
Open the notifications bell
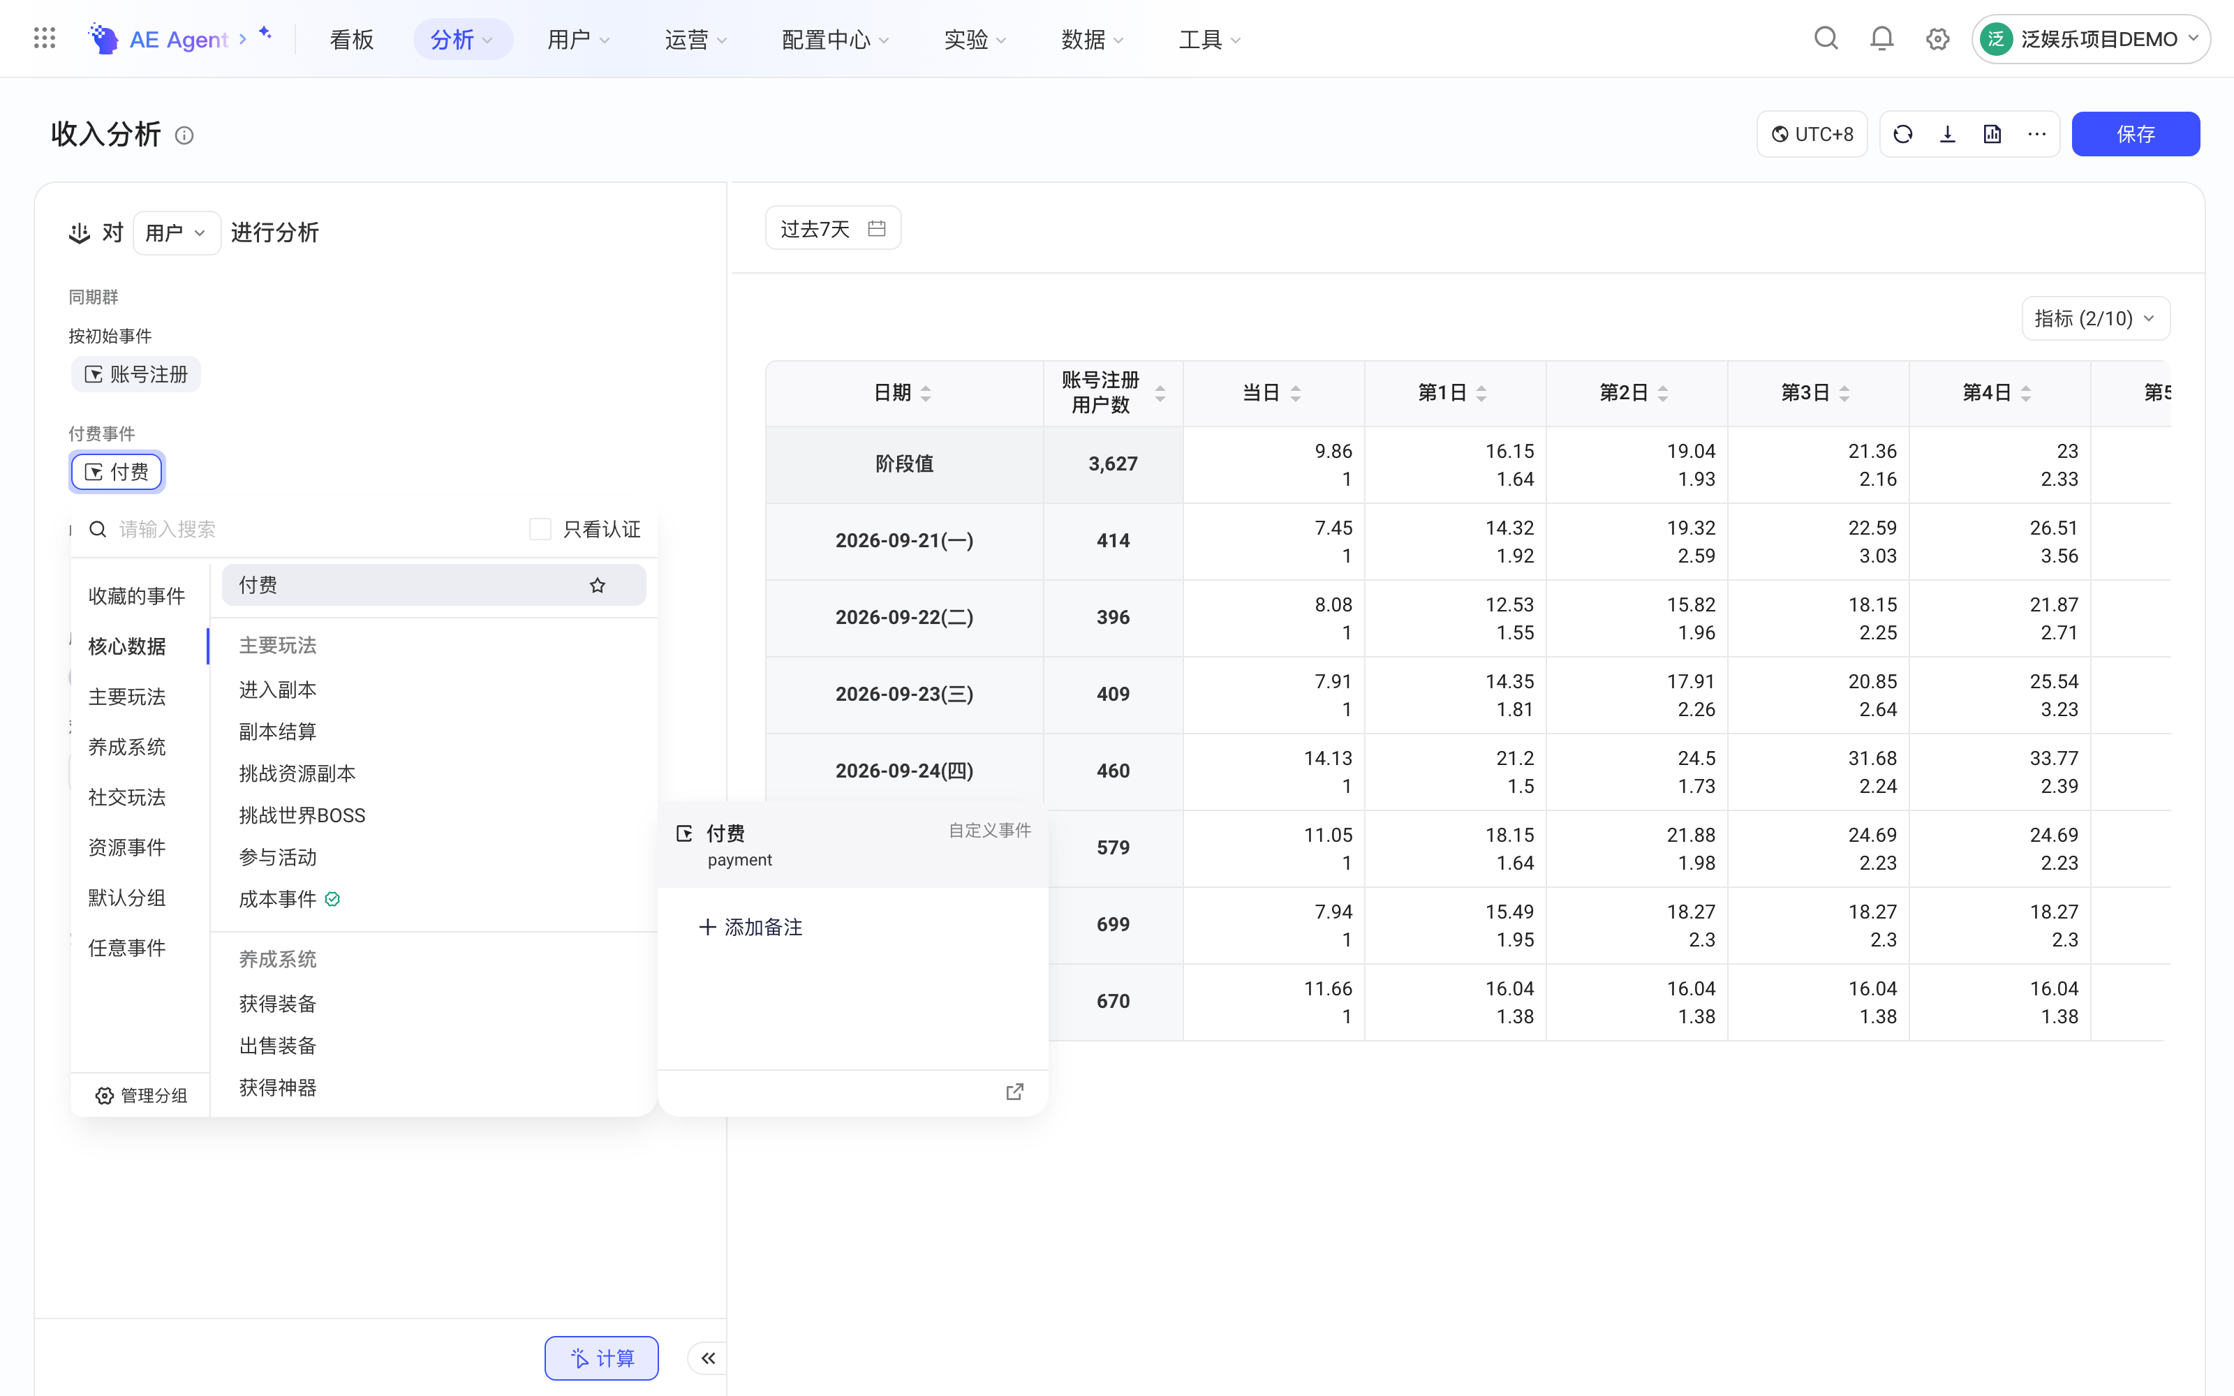1881,39
